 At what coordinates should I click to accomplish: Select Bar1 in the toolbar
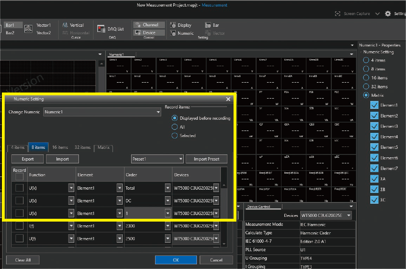pos(13,25)
